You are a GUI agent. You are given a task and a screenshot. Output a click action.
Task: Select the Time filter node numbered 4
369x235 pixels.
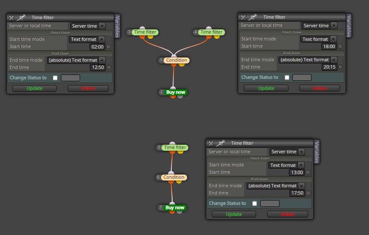[x=212, y=32]
